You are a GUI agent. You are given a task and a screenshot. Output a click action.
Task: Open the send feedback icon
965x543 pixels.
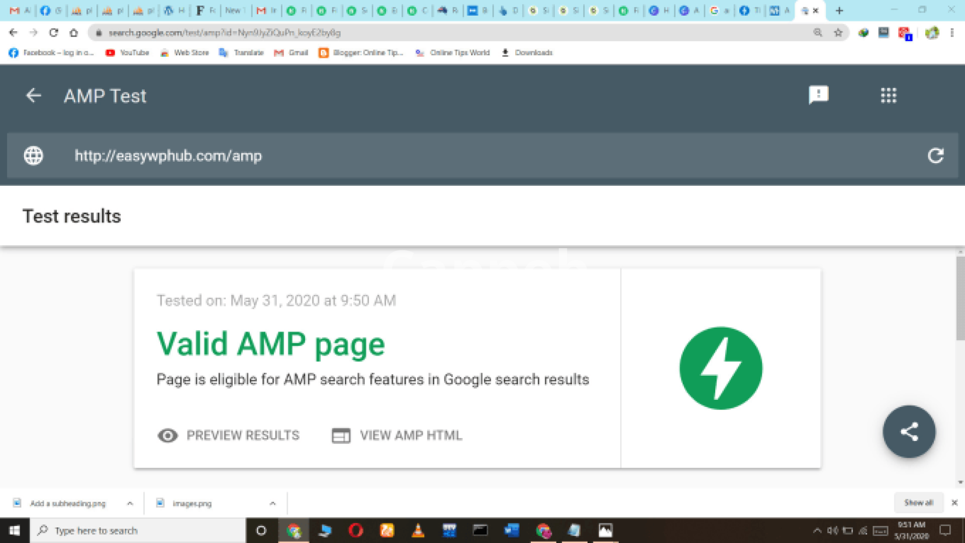818,95
